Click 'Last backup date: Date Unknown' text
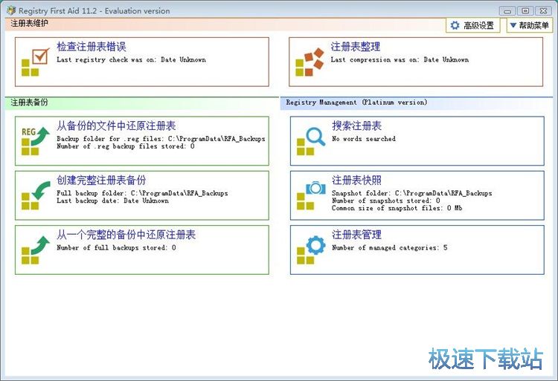Image resolution: width=558 pixels, height=381 pixels. click(x=113, y=201)
